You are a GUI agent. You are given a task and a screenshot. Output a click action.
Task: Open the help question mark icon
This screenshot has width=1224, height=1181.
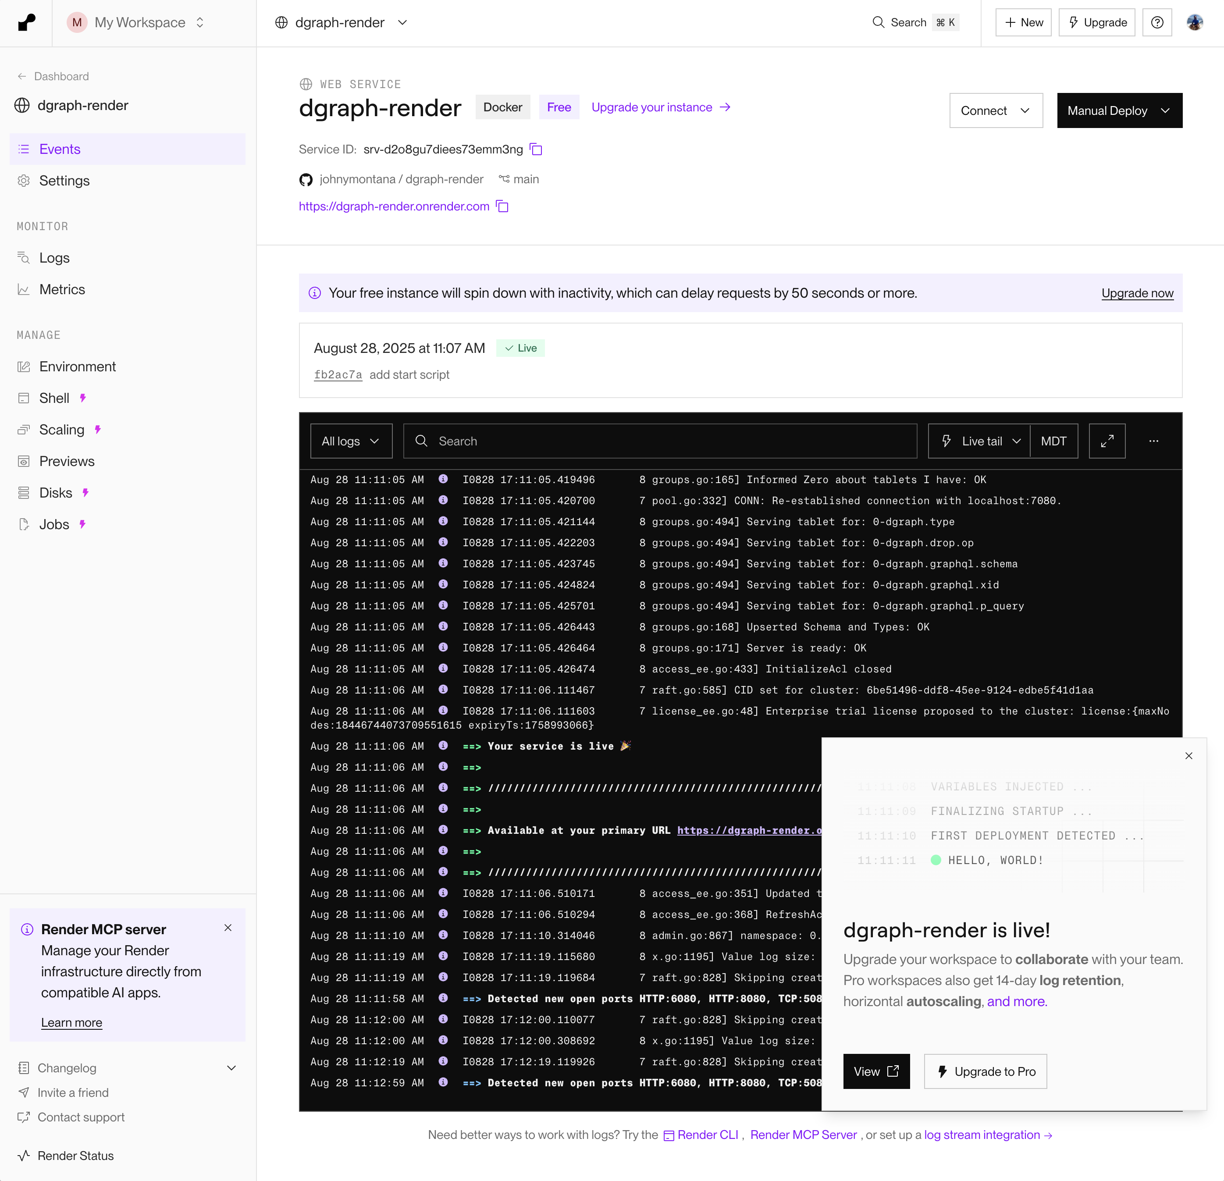(x=1157, y=22)
